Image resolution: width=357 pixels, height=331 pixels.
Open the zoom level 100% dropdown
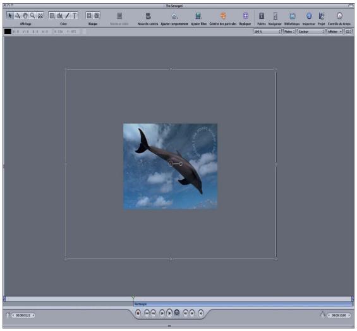point(267,32)
